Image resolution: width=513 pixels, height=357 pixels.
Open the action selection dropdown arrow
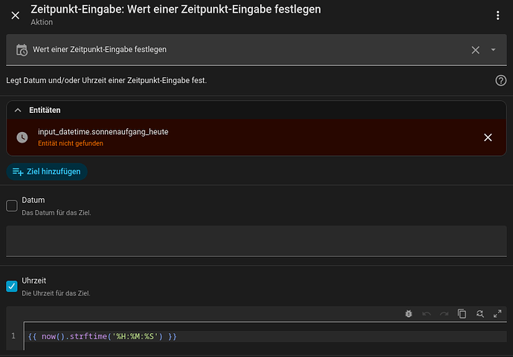click(493, 50)
